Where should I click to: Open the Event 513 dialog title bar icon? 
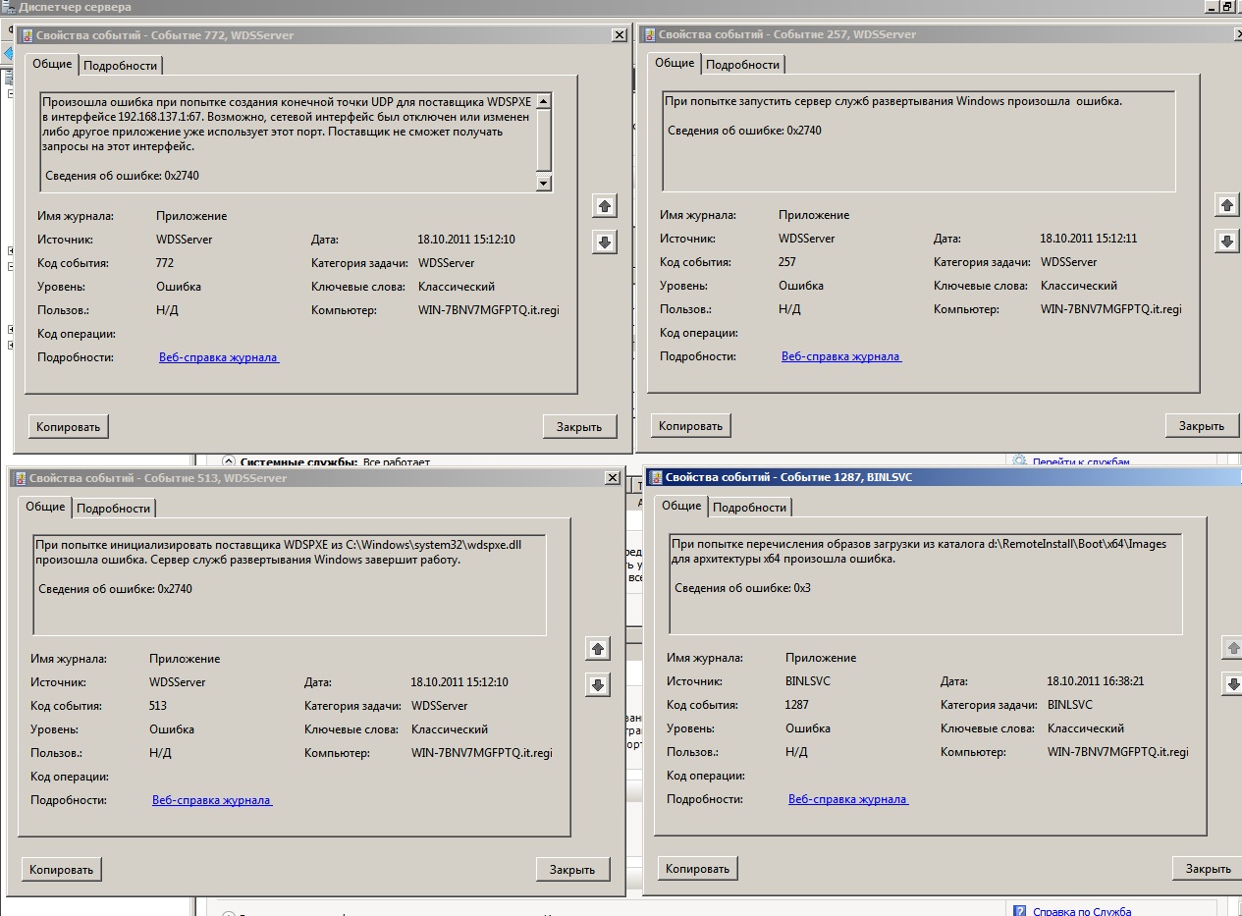tap(20, 478)
